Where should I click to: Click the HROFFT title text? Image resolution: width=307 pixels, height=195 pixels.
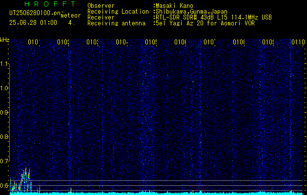pos(50,4)
